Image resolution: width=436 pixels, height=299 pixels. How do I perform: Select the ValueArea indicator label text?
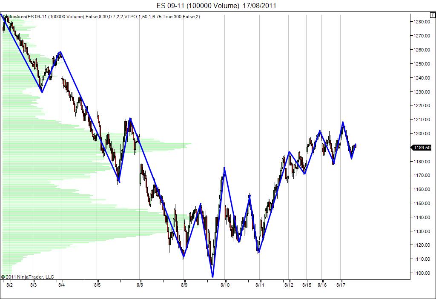pyautogui.click(x=100, y=17)
